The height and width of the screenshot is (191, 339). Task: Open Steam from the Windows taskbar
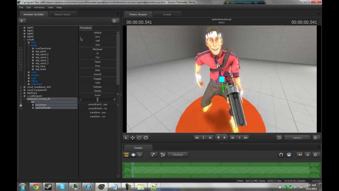49,187
